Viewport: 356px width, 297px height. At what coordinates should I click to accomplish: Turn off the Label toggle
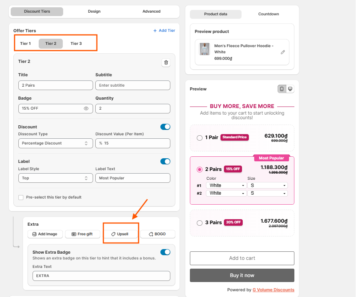(165, 161)
